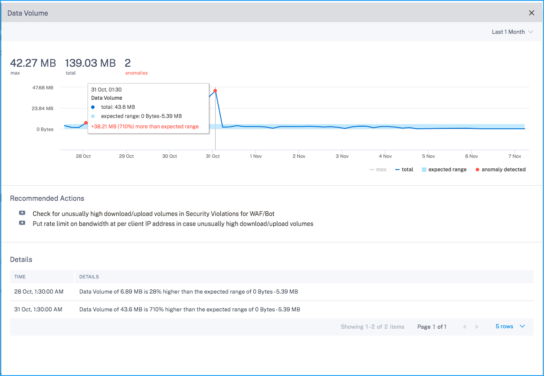Click the Details section heading

click(x=21, y=260)
